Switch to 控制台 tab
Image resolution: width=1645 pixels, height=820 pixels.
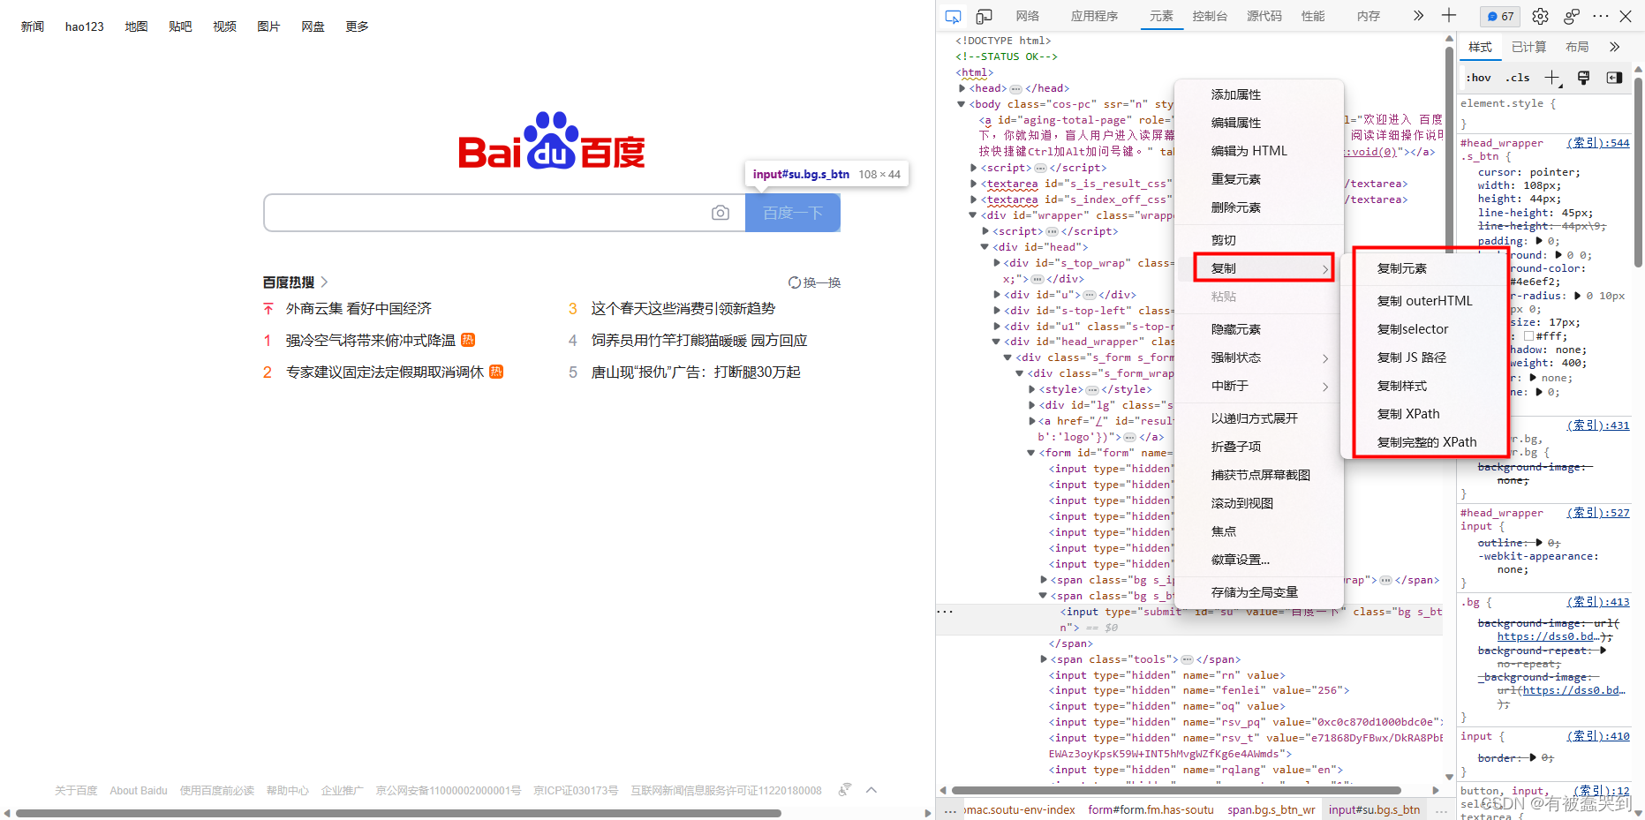pyautogui.click(x=1210, y=16)
